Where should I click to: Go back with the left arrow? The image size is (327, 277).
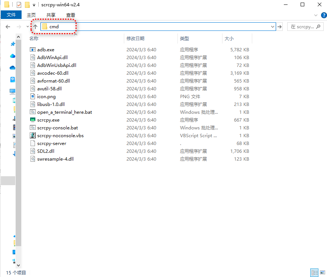[8, 27]
